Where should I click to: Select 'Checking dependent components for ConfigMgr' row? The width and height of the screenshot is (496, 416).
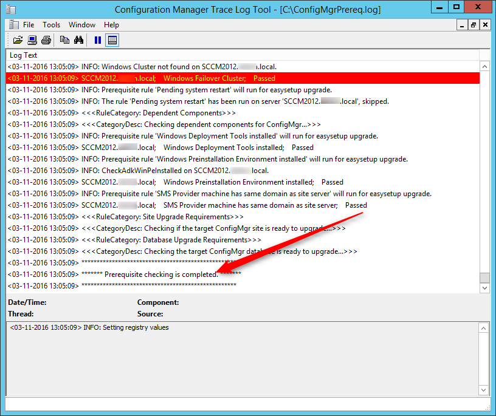point(243,124)
